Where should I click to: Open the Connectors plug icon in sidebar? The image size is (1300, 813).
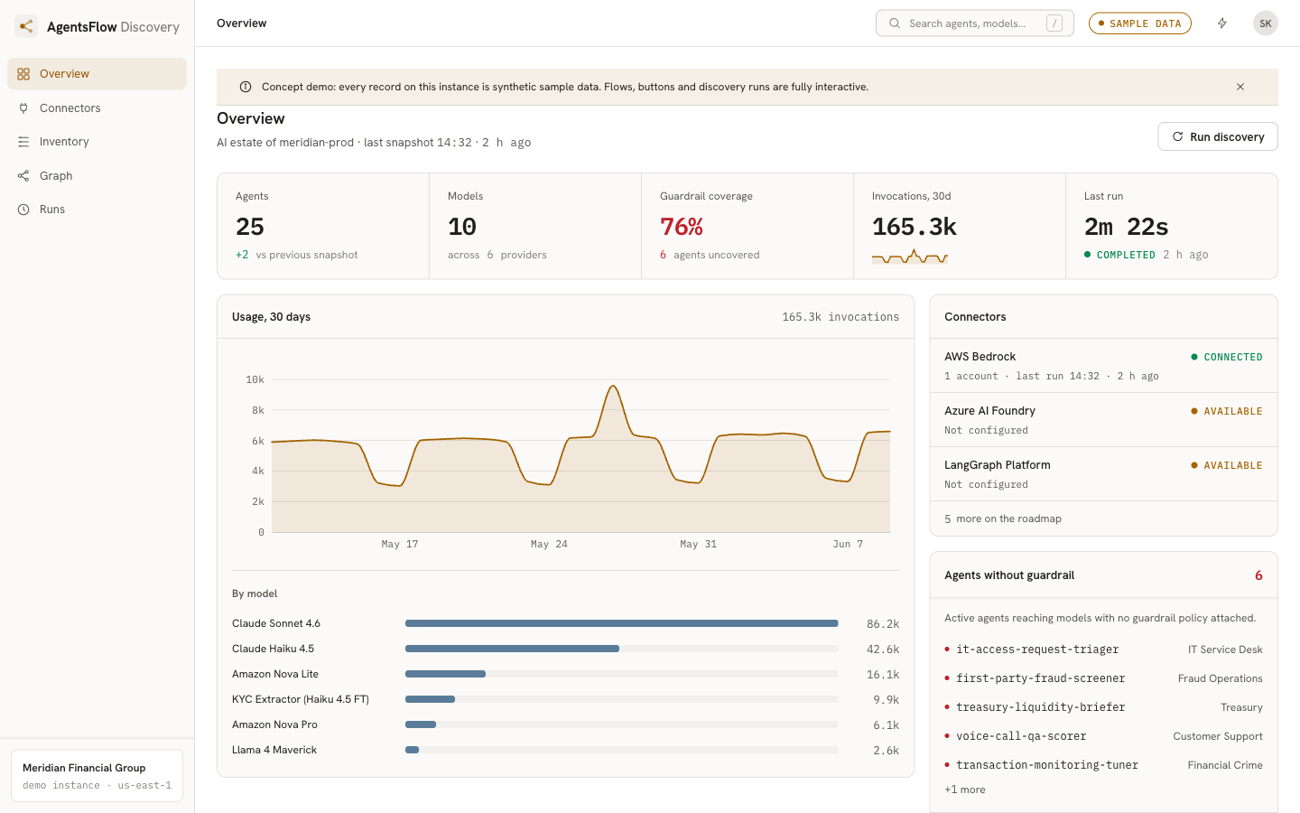(23, 108)
